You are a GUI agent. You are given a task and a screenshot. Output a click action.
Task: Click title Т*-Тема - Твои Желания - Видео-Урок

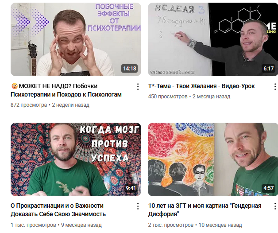201,86
